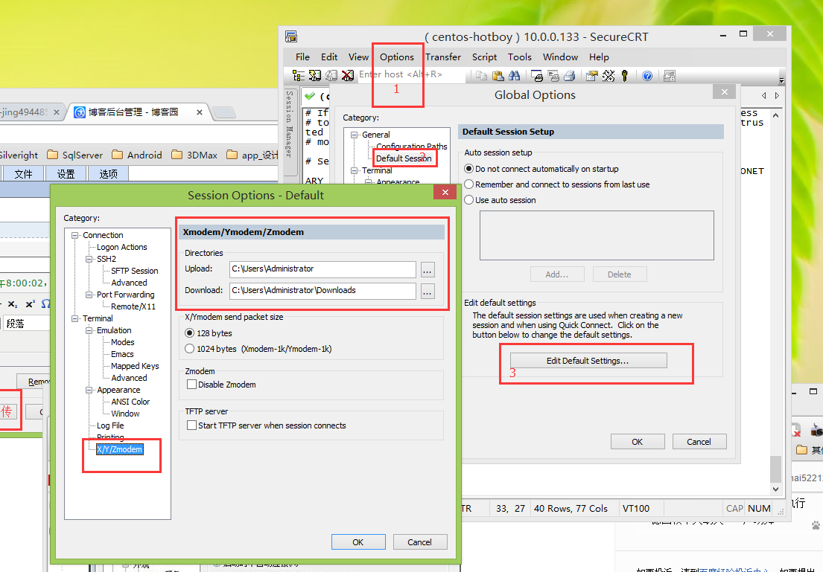Click the blue Help question mark icon

coord(647,75)
